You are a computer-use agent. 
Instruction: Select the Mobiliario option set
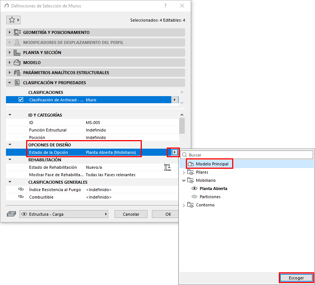point(206,180)
